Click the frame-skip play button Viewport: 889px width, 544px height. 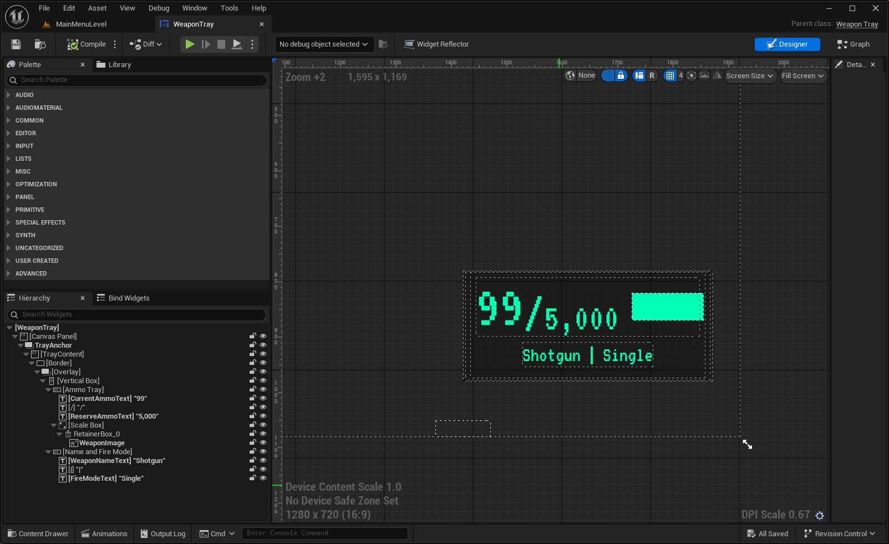coord(206,44)
